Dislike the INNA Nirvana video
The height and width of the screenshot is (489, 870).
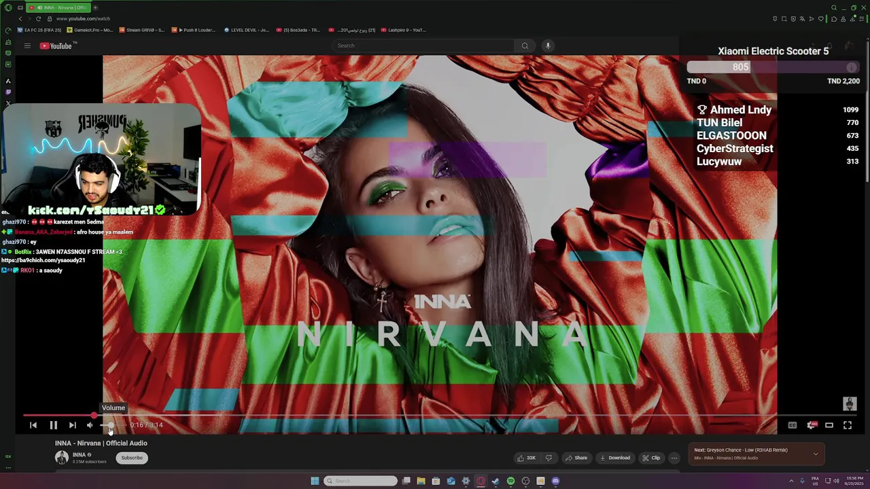click(549, 458)
